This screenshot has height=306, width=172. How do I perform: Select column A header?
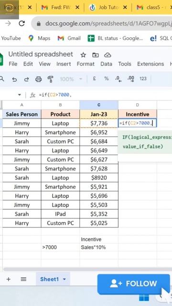pos(22,105)
